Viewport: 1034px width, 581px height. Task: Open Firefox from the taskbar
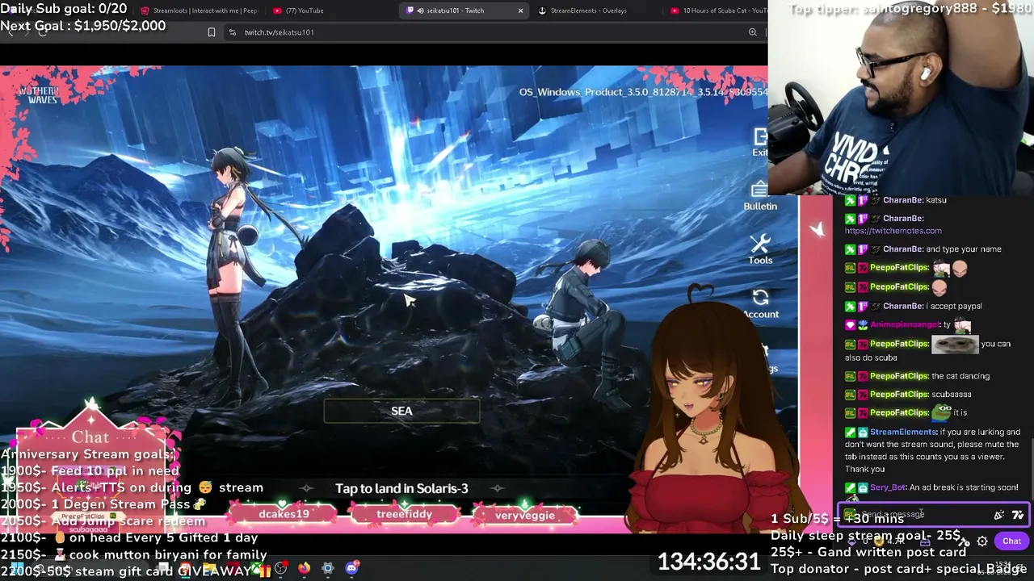tap(304, 569)
